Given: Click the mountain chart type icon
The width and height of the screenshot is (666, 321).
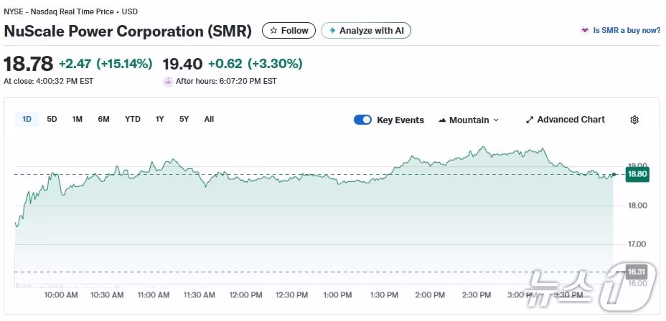Looking at the screenshot, I should pos(442,120).
